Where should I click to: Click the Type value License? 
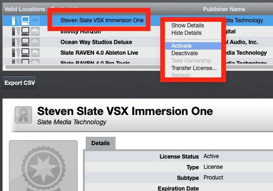213,167
